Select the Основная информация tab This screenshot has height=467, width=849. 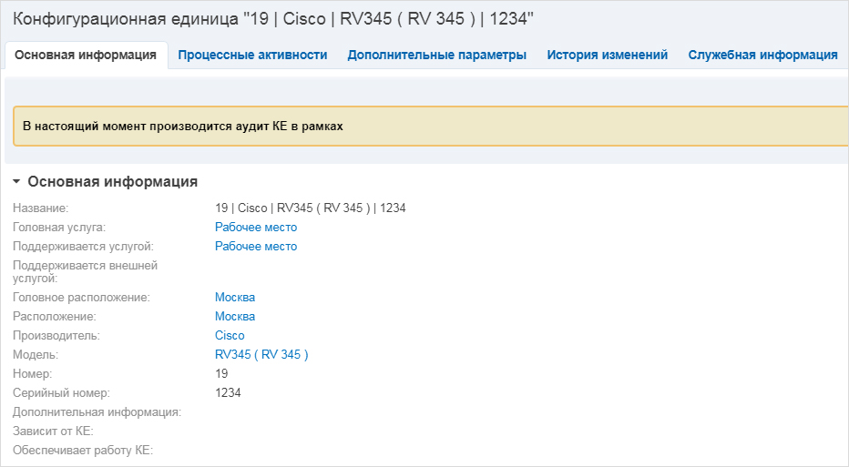[86, 56]
